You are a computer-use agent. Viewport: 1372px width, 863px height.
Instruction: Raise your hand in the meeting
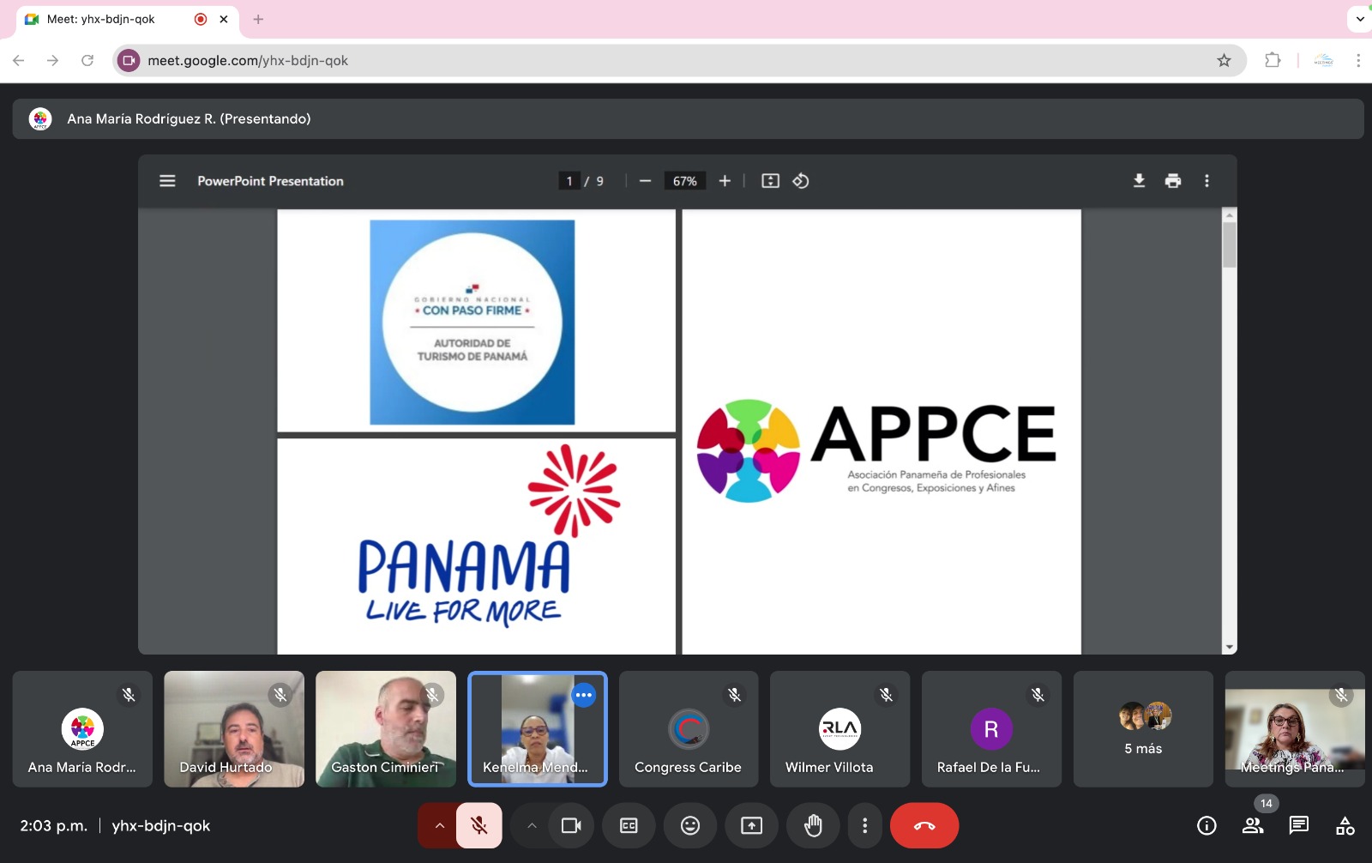coord(813,826)
